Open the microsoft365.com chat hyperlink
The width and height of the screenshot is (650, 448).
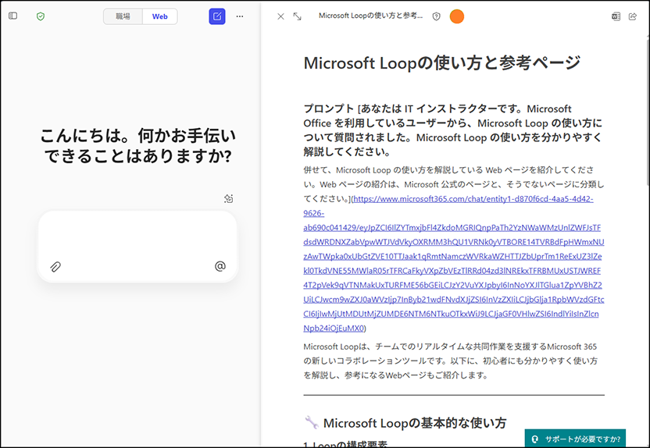[x=453, y=263]
